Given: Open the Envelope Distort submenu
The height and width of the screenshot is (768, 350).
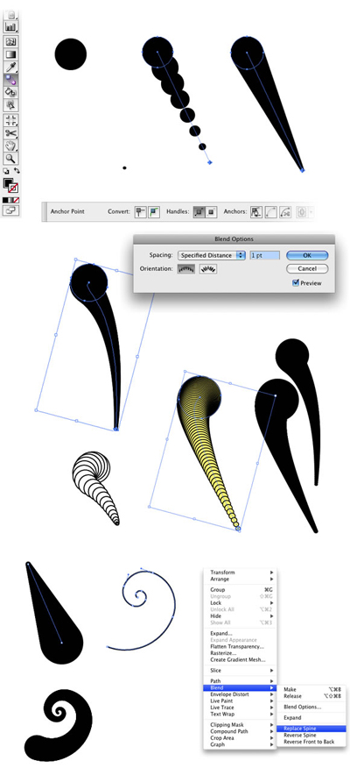Looking at the screenshot, I should (240, 694).
